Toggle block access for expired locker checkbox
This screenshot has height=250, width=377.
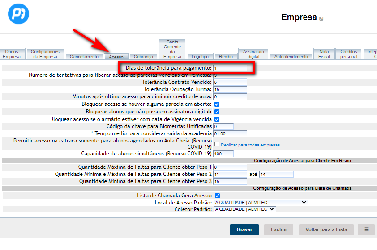(x=217, y=119)
